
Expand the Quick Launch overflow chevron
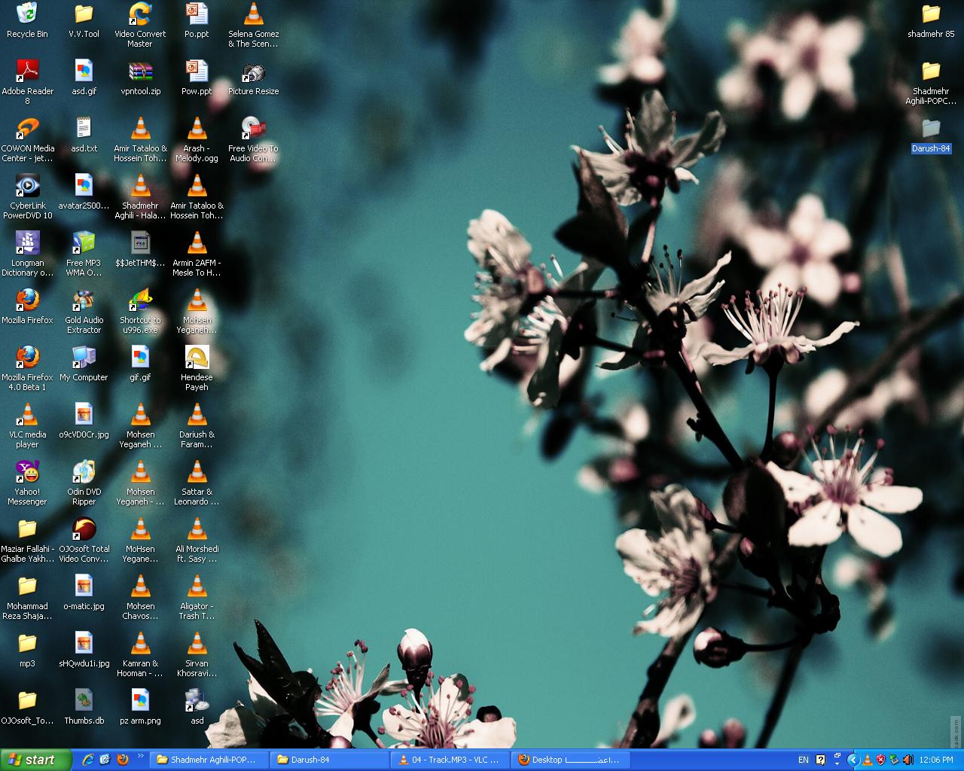coord(140,757)
